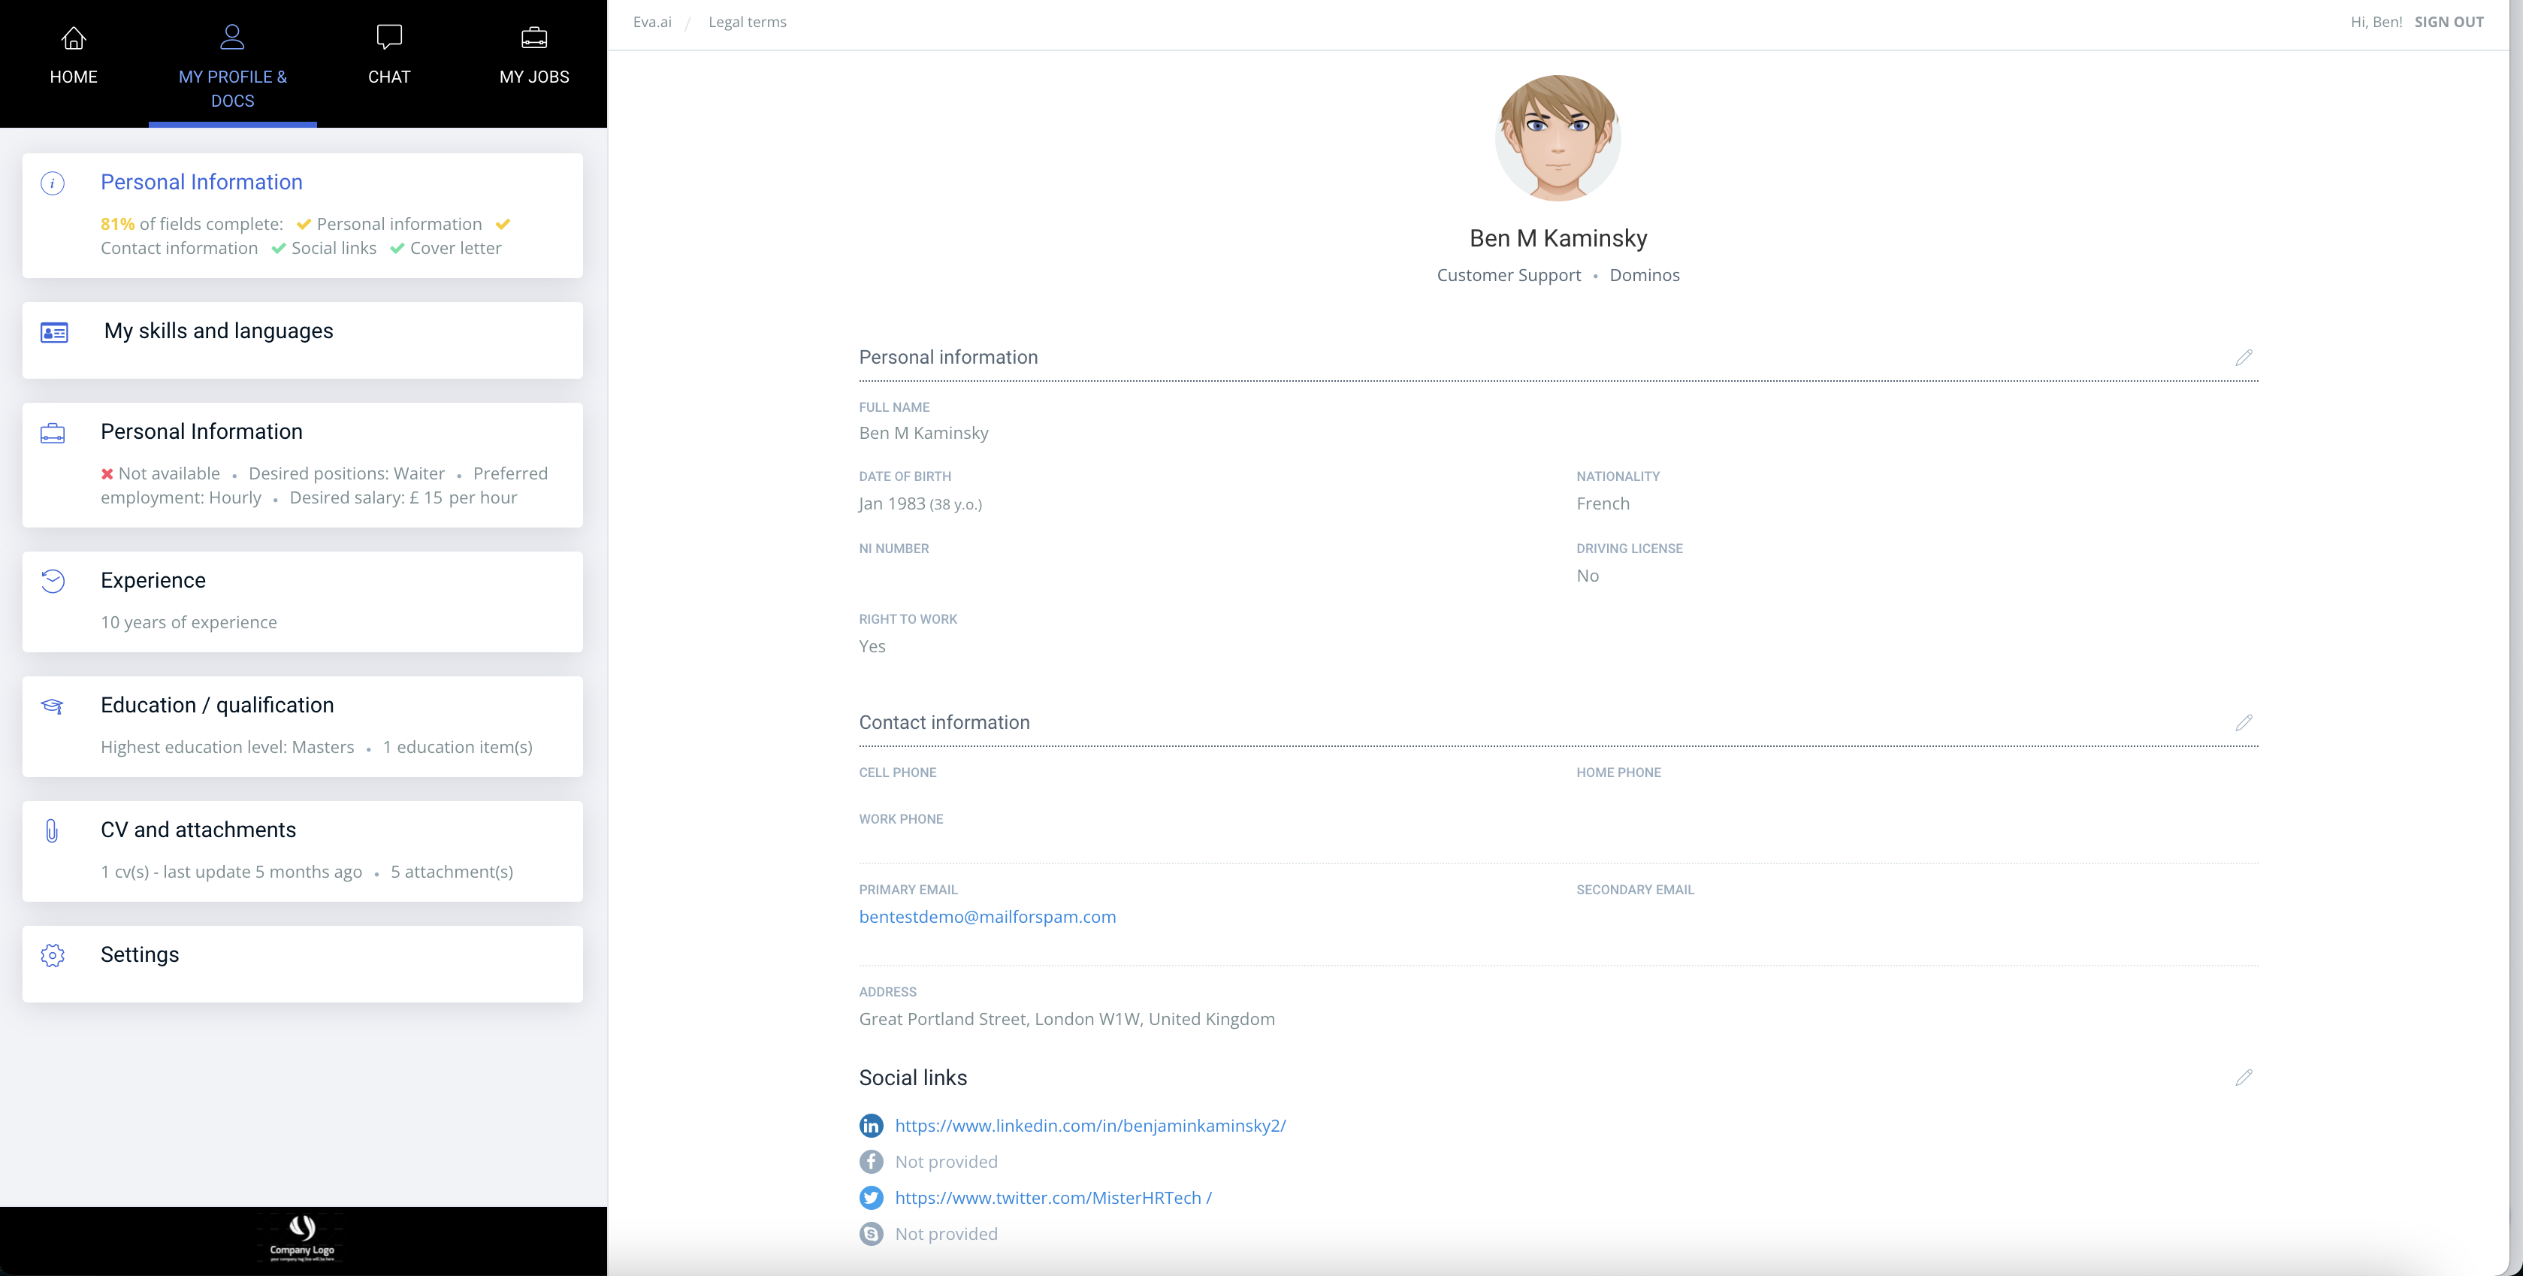Open the Home navigation icon
Screen dimensions: 2523x1276
(x=74, y=38)
